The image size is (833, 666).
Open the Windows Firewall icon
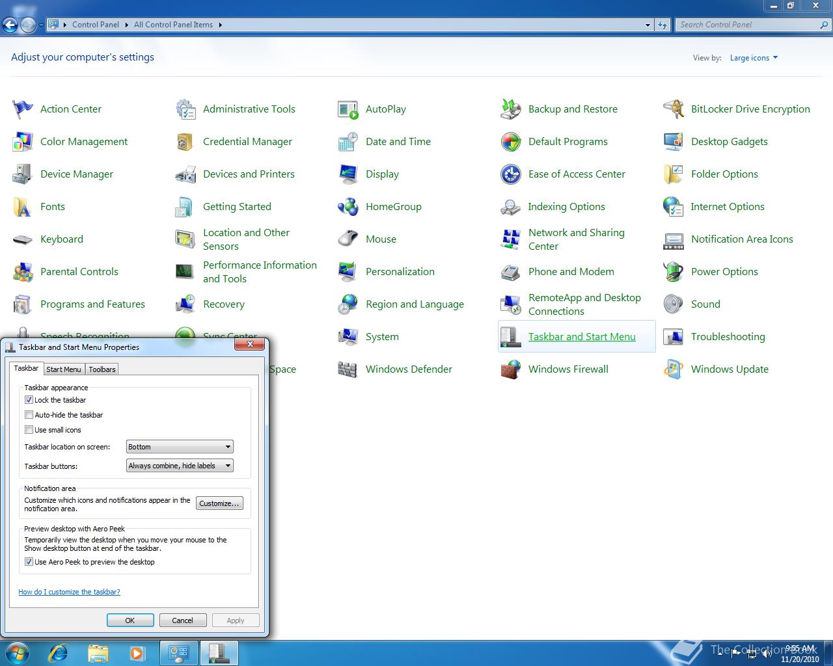point(511,369)
